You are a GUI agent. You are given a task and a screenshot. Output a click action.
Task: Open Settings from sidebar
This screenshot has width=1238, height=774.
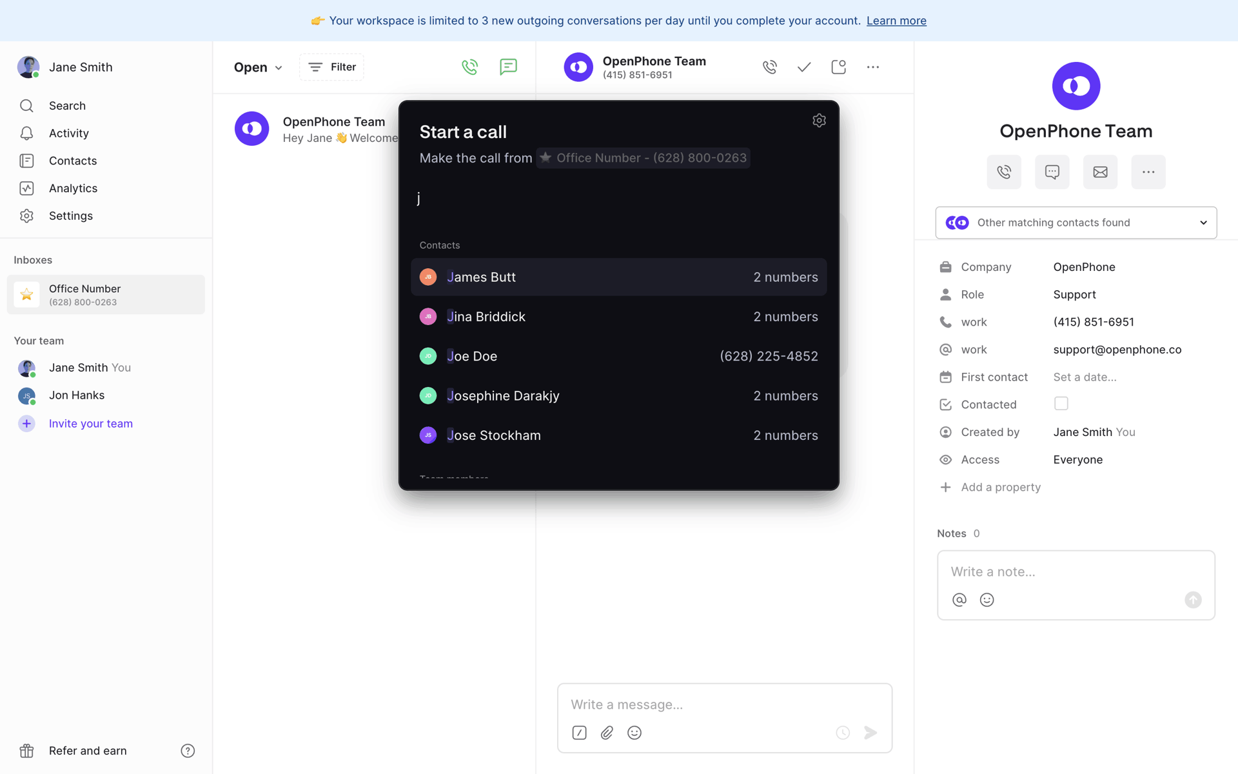click(70, 216)
